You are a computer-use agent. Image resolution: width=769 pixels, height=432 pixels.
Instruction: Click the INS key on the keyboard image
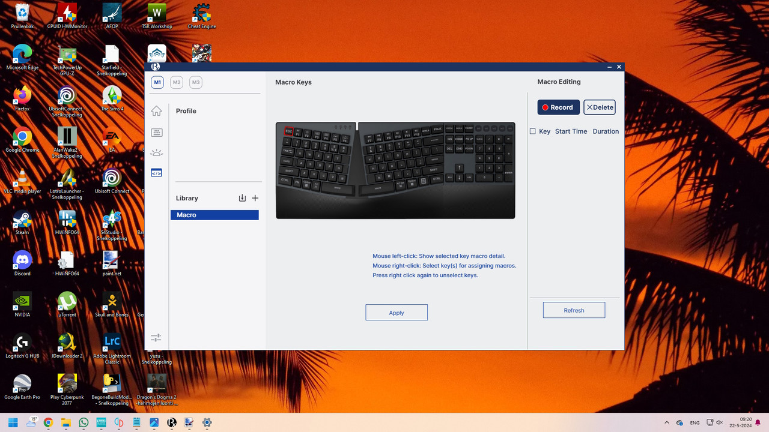[449, 139]
